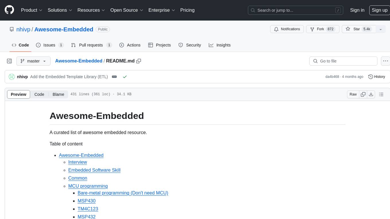Image resolution: width=390 pixels, height=219 pixels.
Task: Jump to the TM4C123 section
Action: (x=88, y=209)
